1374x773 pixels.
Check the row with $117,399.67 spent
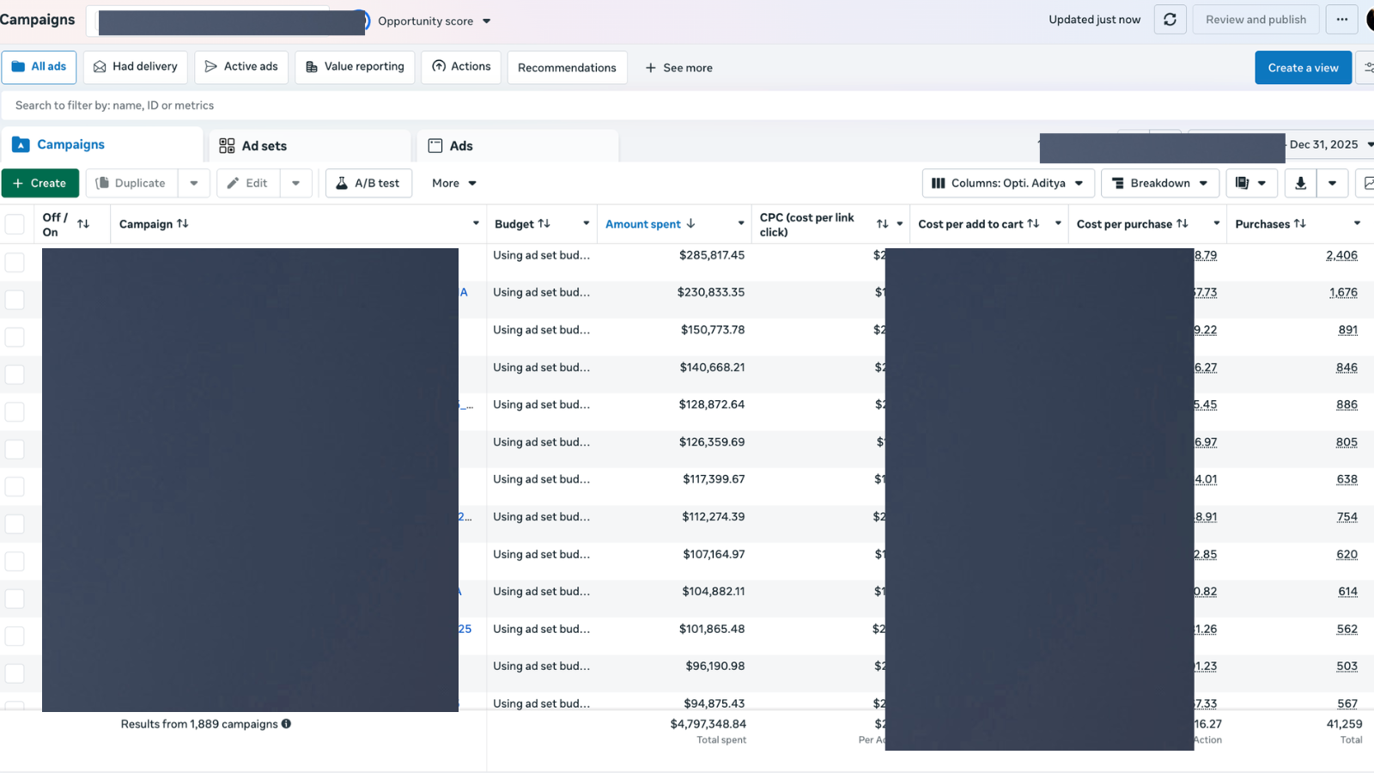pos(15,486)
